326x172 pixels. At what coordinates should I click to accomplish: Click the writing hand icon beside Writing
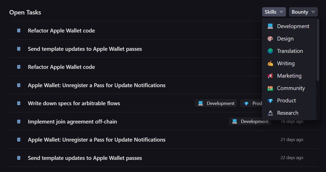point(270,63)
